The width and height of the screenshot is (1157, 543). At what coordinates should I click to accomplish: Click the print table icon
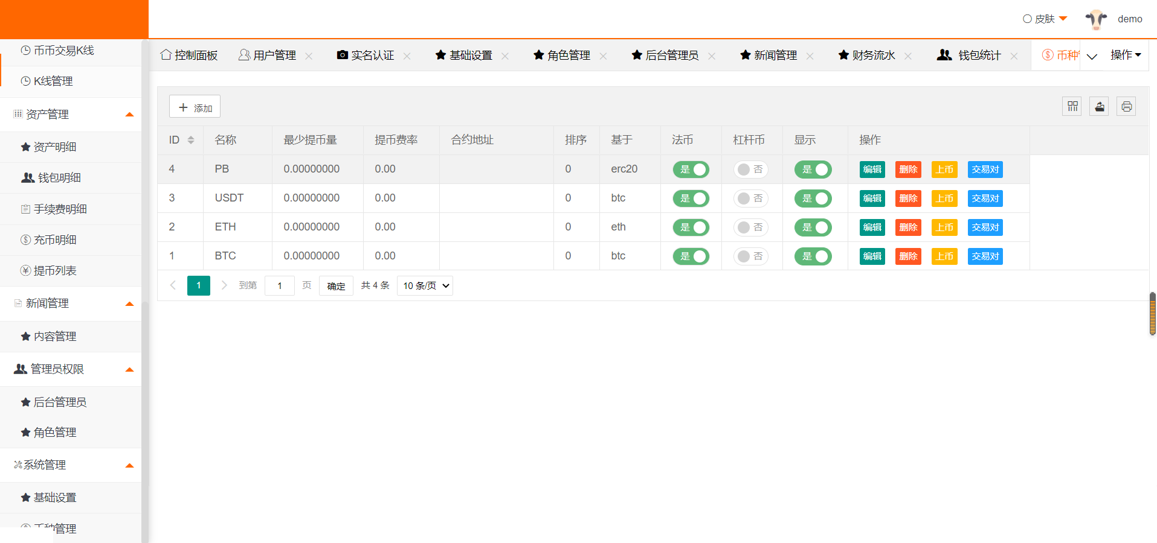tap(1126, 107)
